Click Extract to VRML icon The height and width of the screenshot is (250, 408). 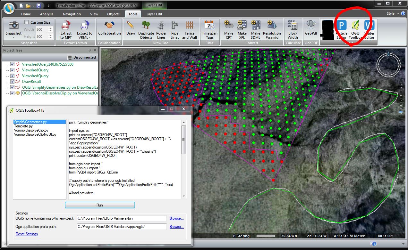coord(85,25)
